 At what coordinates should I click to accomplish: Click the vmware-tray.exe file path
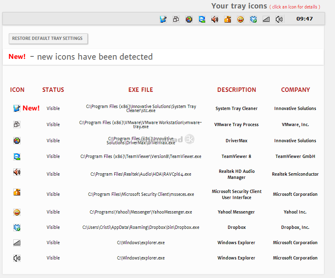click(x=141, y=124)
